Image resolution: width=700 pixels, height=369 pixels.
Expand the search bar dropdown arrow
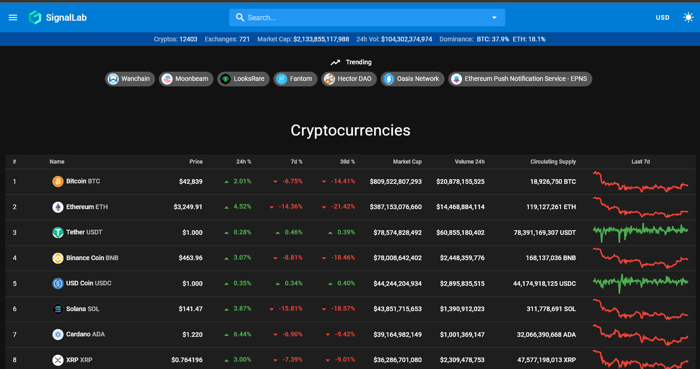[494, 17]
